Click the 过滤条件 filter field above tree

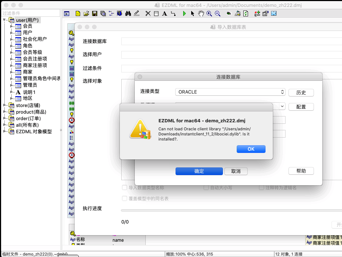[31, 13]
